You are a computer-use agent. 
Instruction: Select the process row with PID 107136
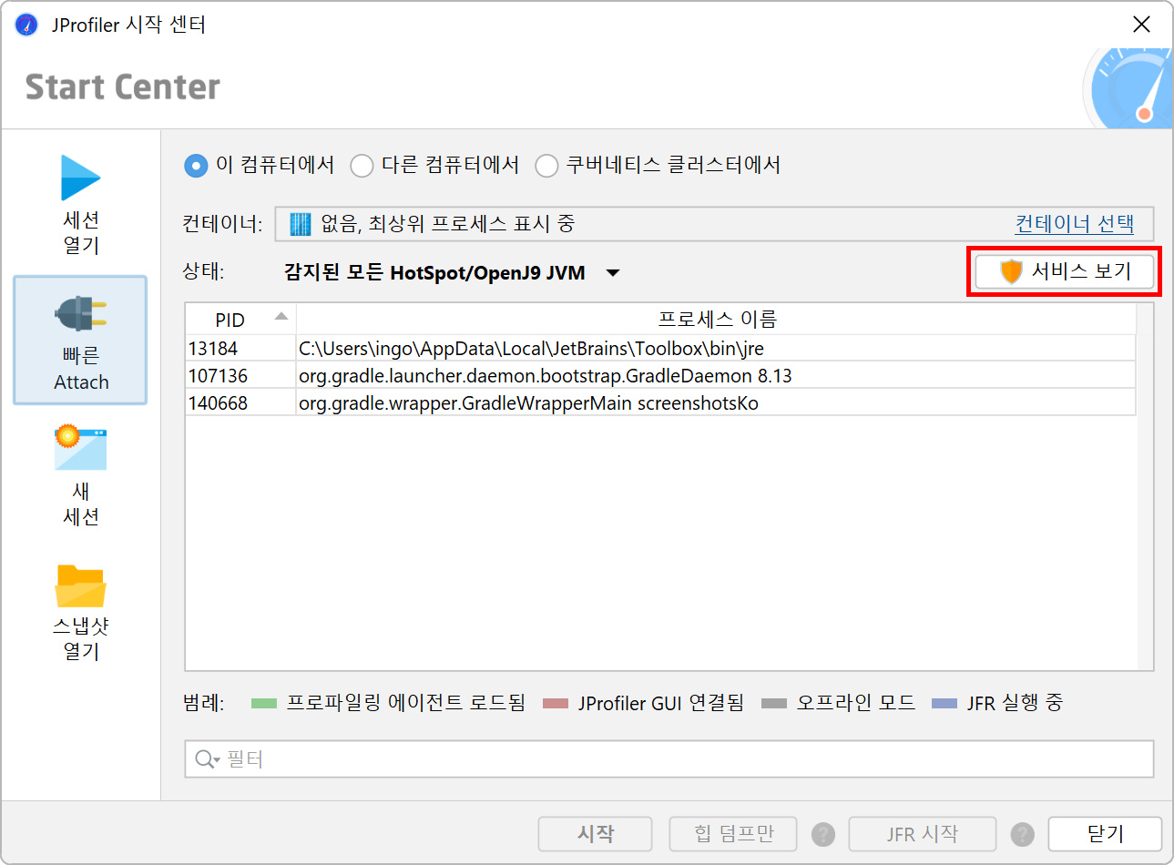click(x=660, y=376)
